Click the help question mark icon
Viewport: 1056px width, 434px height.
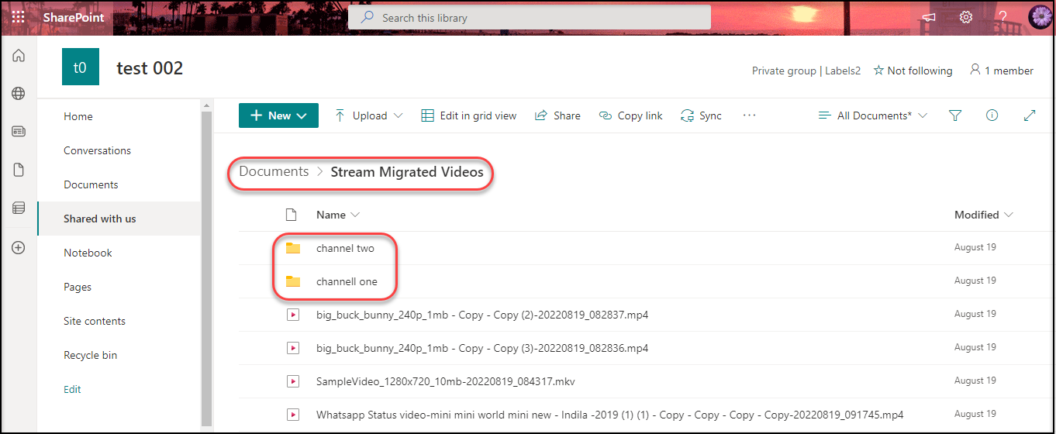point(1003,17)
